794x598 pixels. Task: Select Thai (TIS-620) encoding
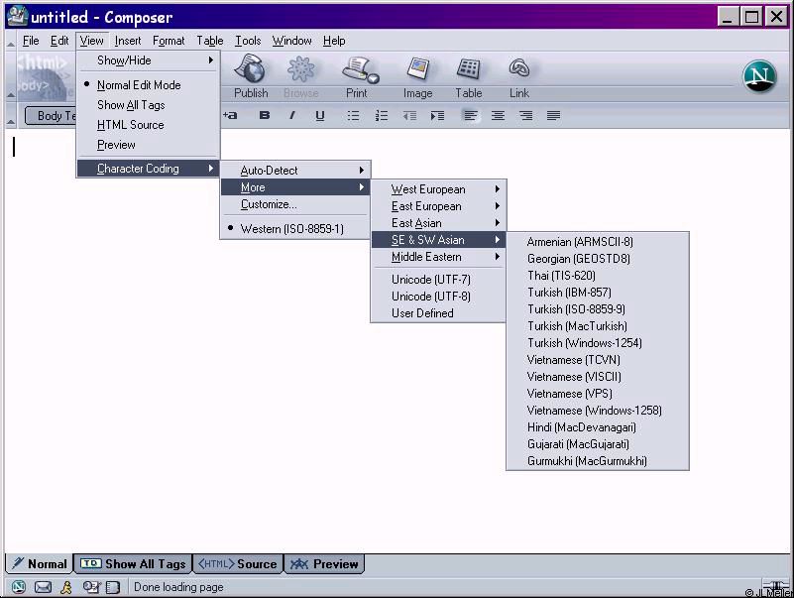coord(598,276)
